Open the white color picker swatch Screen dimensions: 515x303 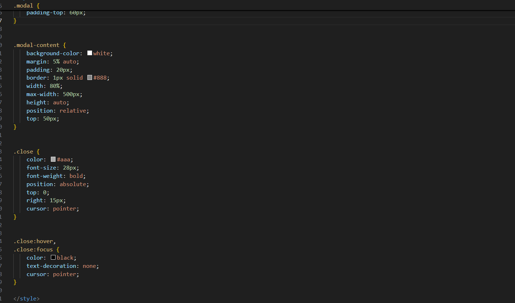coord(90,53)
